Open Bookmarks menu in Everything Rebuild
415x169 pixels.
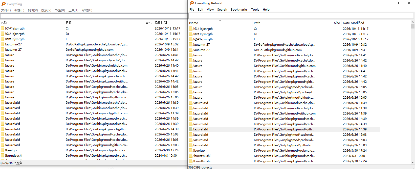[x=239, y=10]
